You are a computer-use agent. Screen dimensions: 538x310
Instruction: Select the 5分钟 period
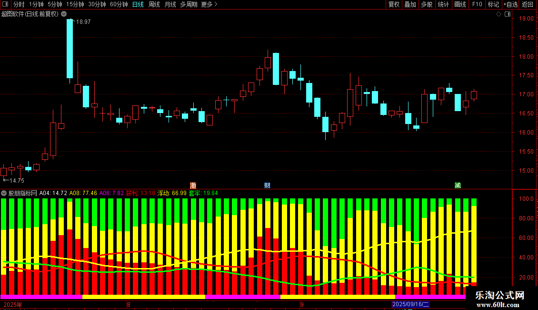[x=55, y=4]
